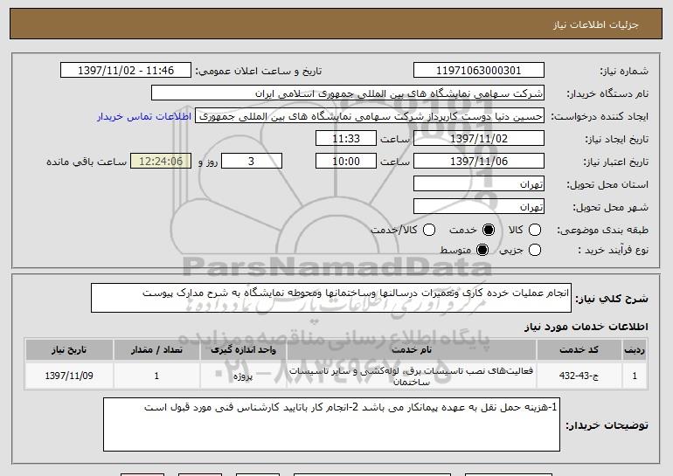Click the اطلاعات خدمات مورد نیاز heading
The width and height of the screenshot is (673, 476).
click(x=586, y=327)
